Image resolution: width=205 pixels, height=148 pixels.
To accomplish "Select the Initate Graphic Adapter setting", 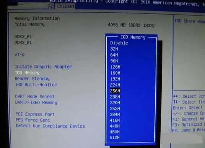I will [43, 67].
